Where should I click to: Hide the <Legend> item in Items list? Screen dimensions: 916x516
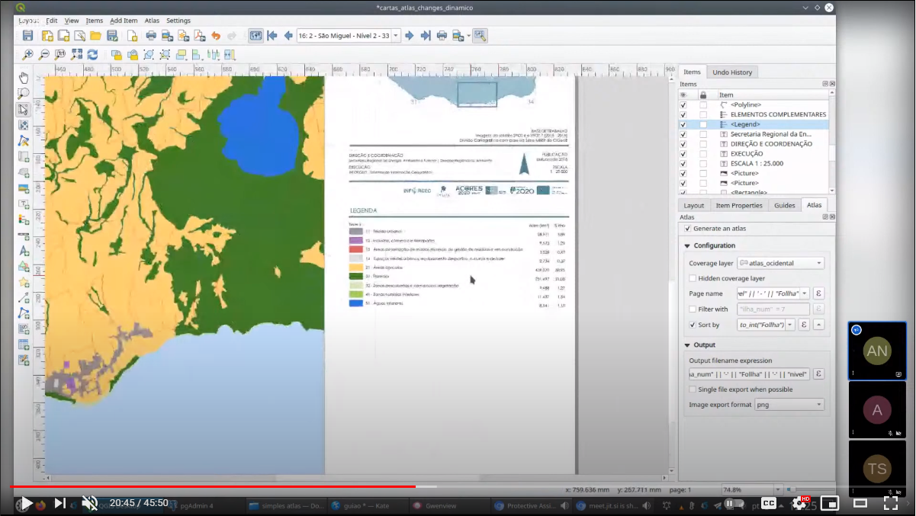683,124
